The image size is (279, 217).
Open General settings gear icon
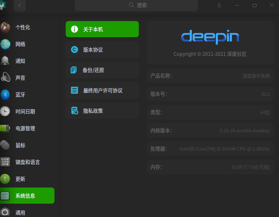(5, 212)
